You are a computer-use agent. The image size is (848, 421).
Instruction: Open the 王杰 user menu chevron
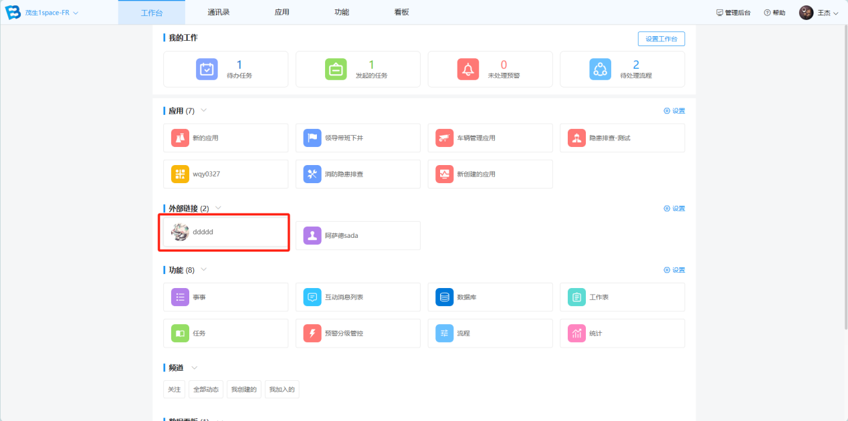835,13
